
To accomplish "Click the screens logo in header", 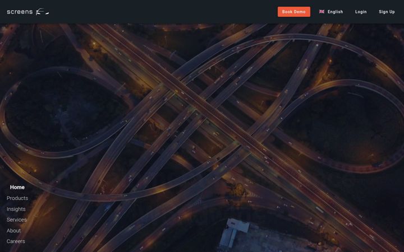I will 28,12.
